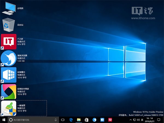Select the 软媒软件管家 desktop shortcut
This screenshot has height=123, width=164.
click(x=8, y=91)
